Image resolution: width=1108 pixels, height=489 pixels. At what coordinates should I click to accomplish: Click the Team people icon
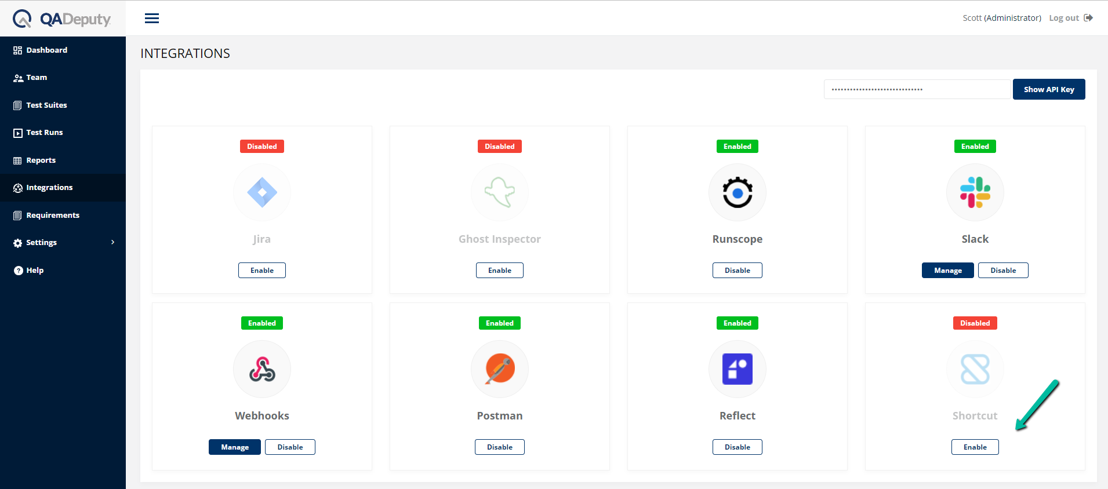[x=18, y=78]
